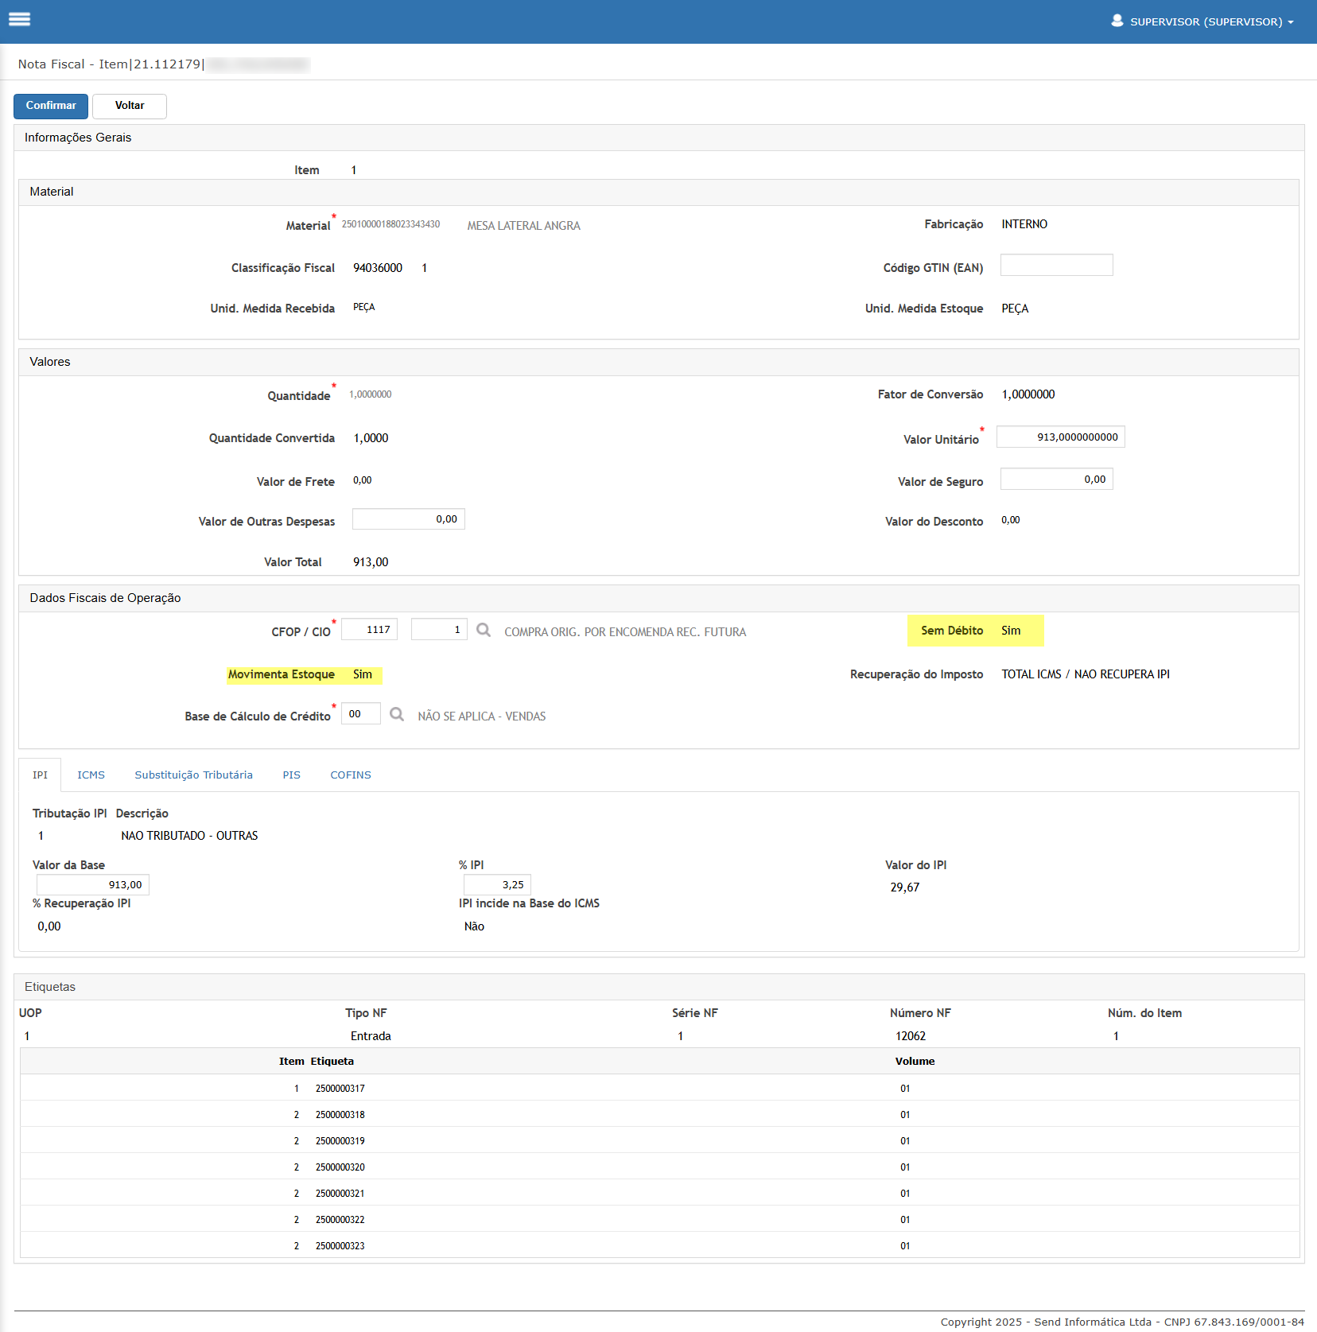
Task: Click NÃO SE APLICA - VENDAS description
Action: click(x=481, y=716)
